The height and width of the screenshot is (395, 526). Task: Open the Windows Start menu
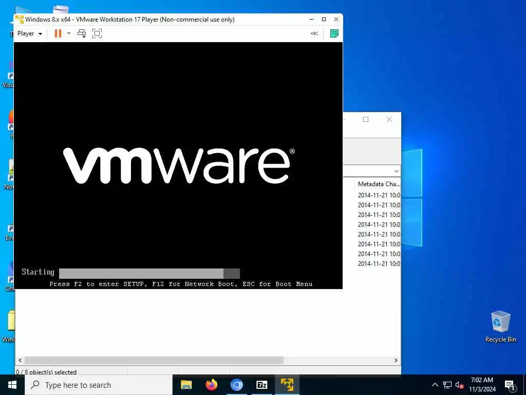12,385
